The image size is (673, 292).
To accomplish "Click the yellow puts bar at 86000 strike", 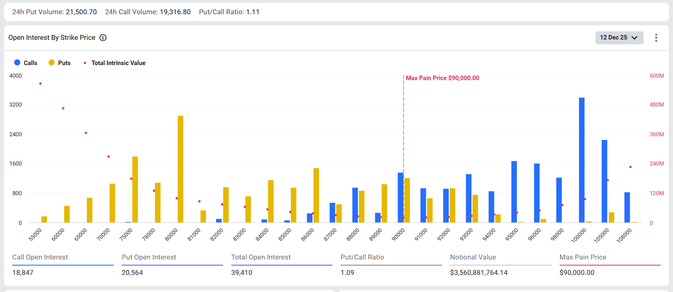I will (316, 195).
